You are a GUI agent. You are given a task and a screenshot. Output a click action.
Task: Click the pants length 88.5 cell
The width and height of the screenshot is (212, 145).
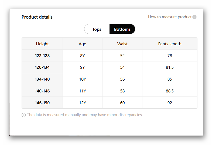click(x=170, y=91)
